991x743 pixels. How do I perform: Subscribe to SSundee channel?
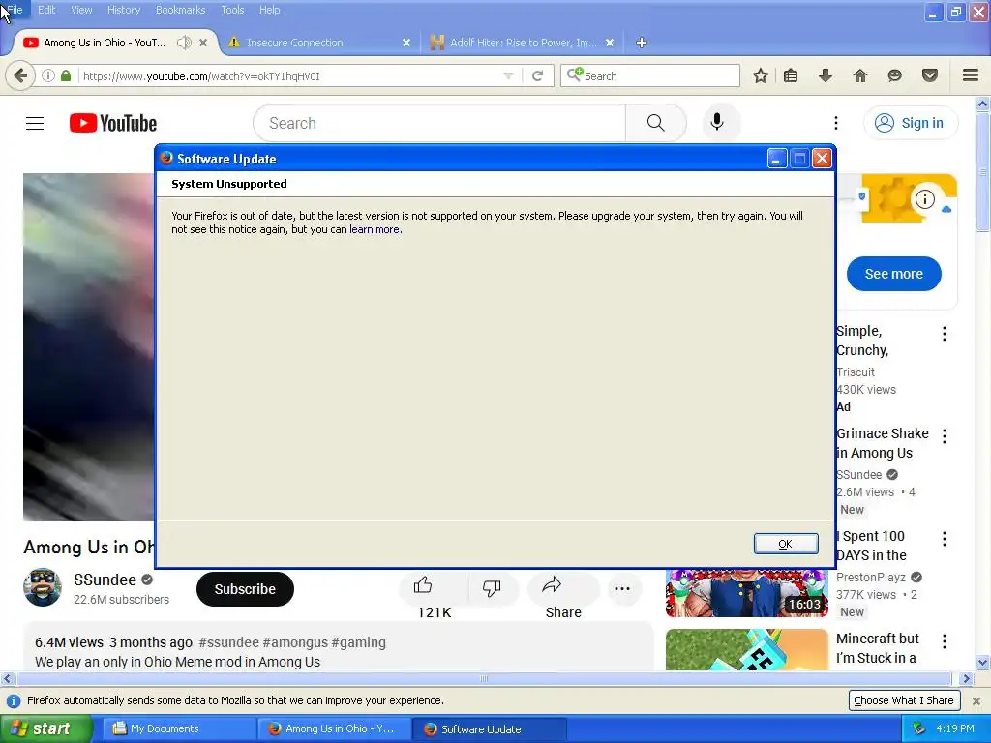coord(245,589)
